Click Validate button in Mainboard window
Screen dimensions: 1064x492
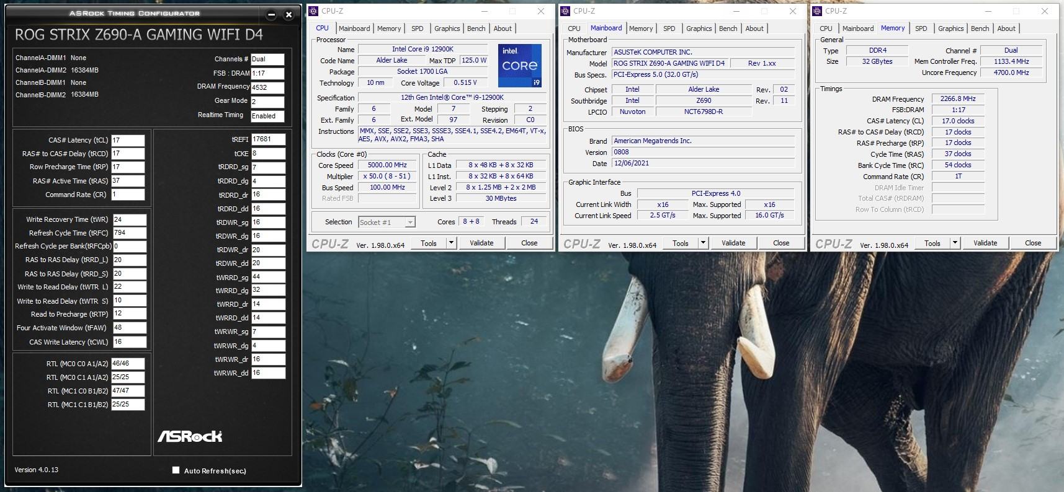coord(733,243)
